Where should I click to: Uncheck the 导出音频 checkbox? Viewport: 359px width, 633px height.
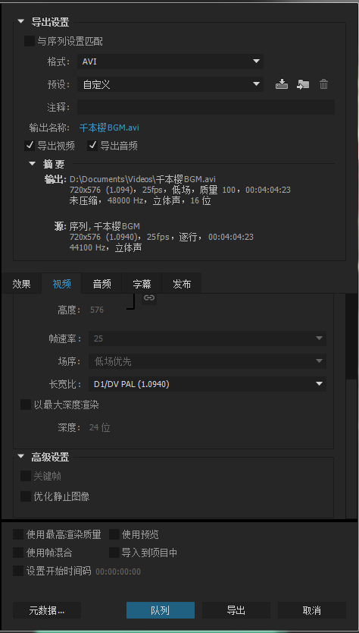pos(92,146)
